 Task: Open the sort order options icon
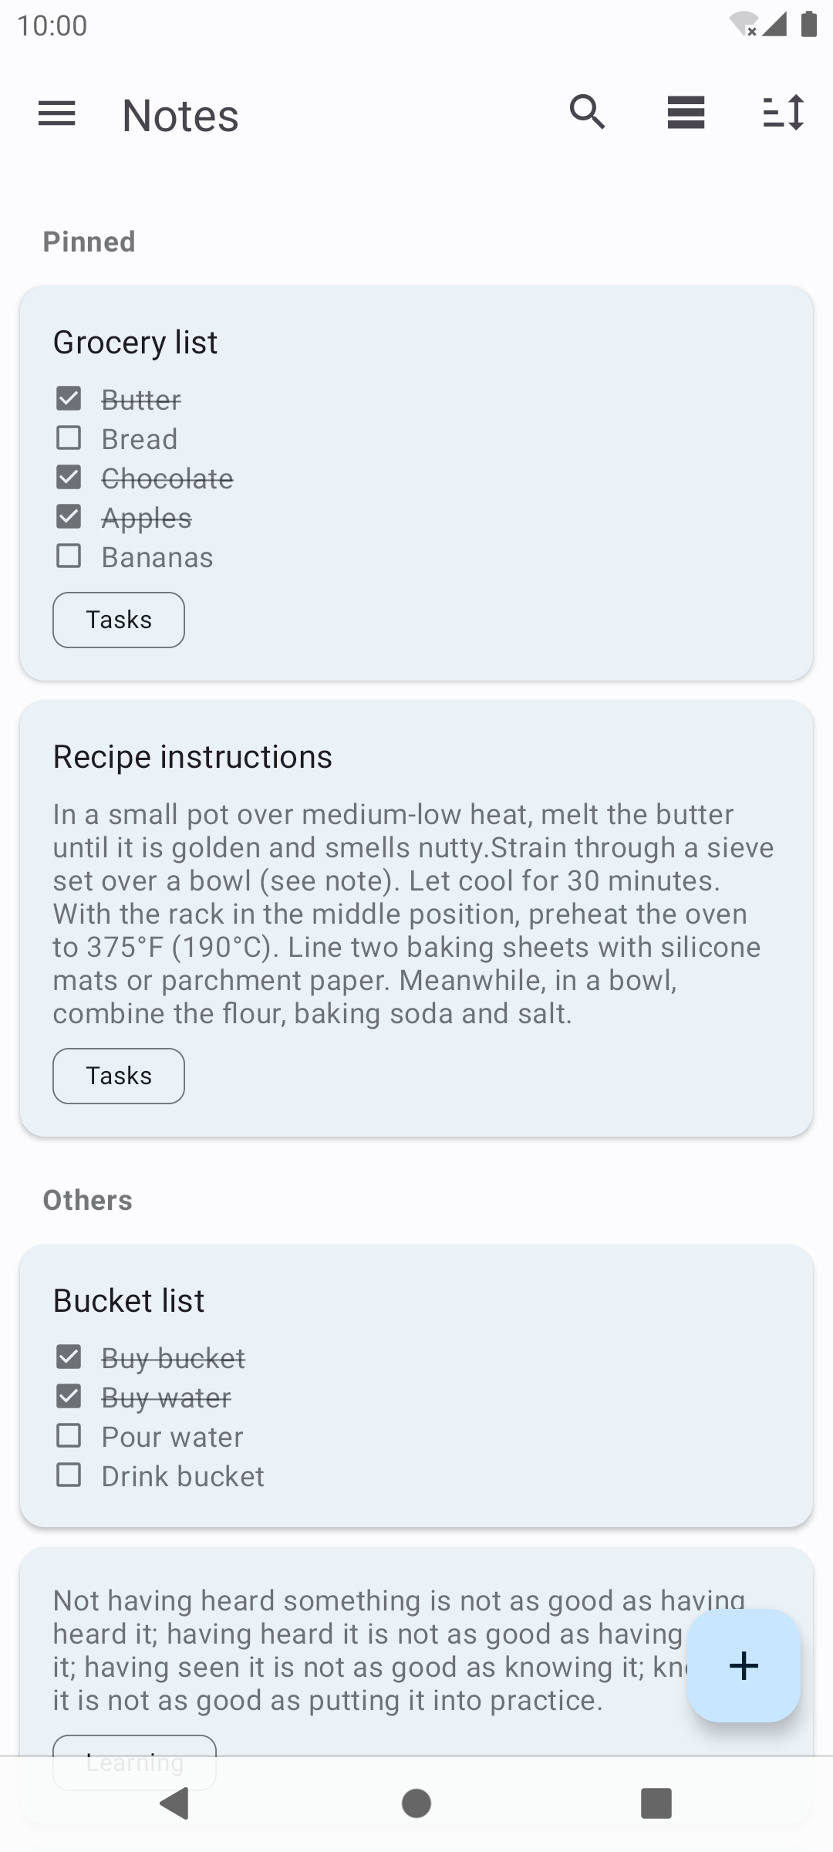coord(784,113)
